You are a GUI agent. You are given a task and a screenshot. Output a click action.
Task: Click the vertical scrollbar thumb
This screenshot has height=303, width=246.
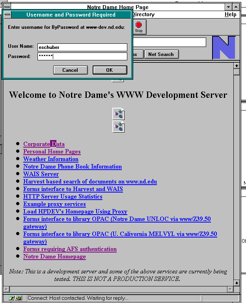tap(237, 72)
